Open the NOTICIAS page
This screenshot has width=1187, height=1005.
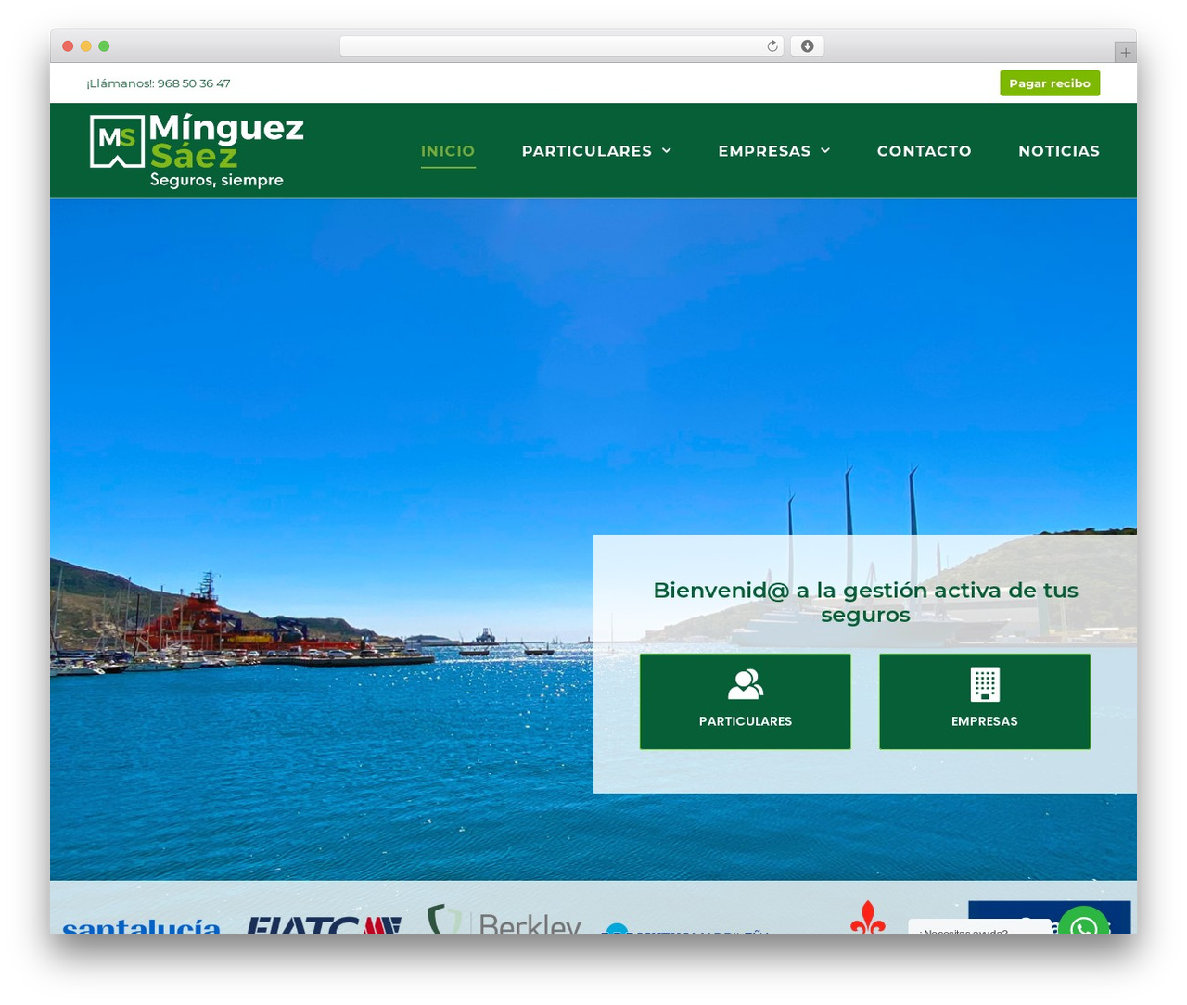(1059, 151)
